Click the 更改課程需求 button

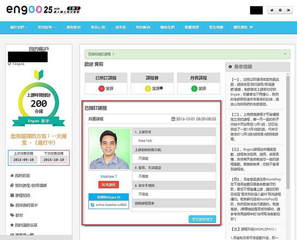(202, 219)
